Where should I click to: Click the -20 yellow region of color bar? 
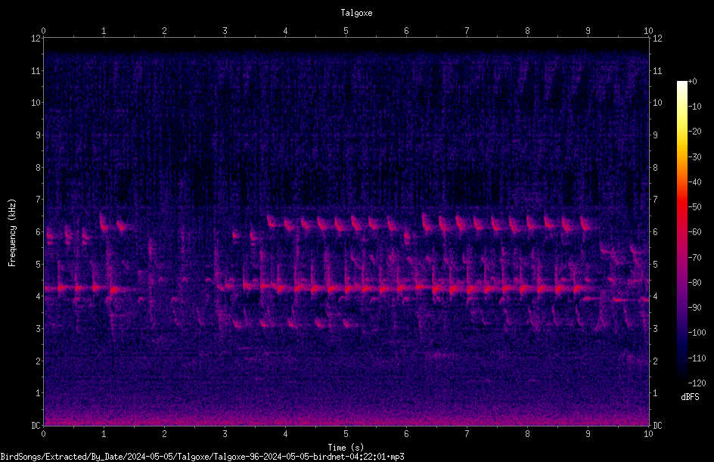click(682, 132)
